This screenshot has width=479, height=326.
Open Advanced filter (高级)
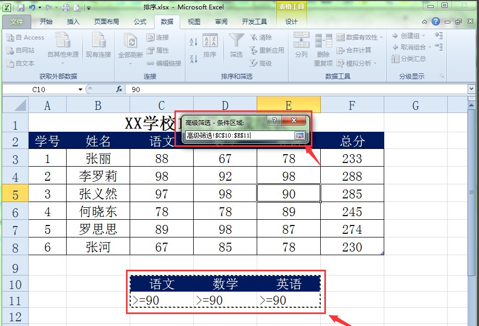point(261,63)
